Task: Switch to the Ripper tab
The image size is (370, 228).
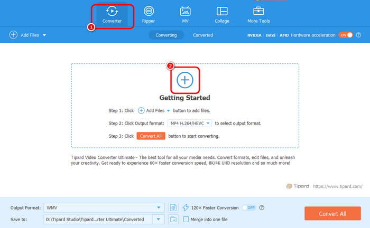Action: click(149, 15)
